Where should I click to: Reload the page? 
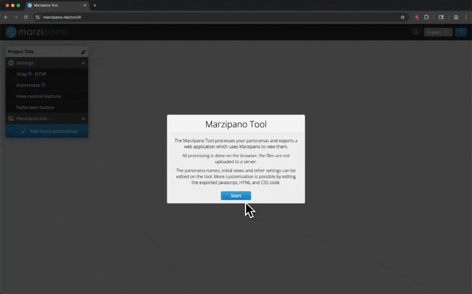coord(25,17)
